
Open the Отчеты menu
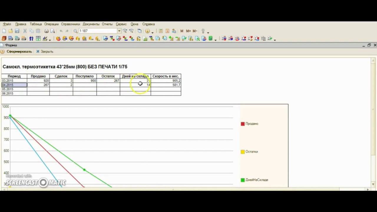coord(107,24)
